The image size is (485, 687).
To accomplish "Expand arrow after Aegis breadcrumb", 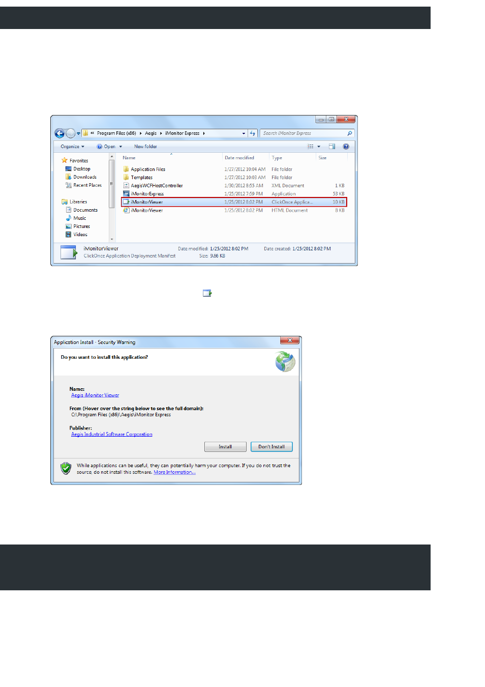I will click(x=161, y=133).
